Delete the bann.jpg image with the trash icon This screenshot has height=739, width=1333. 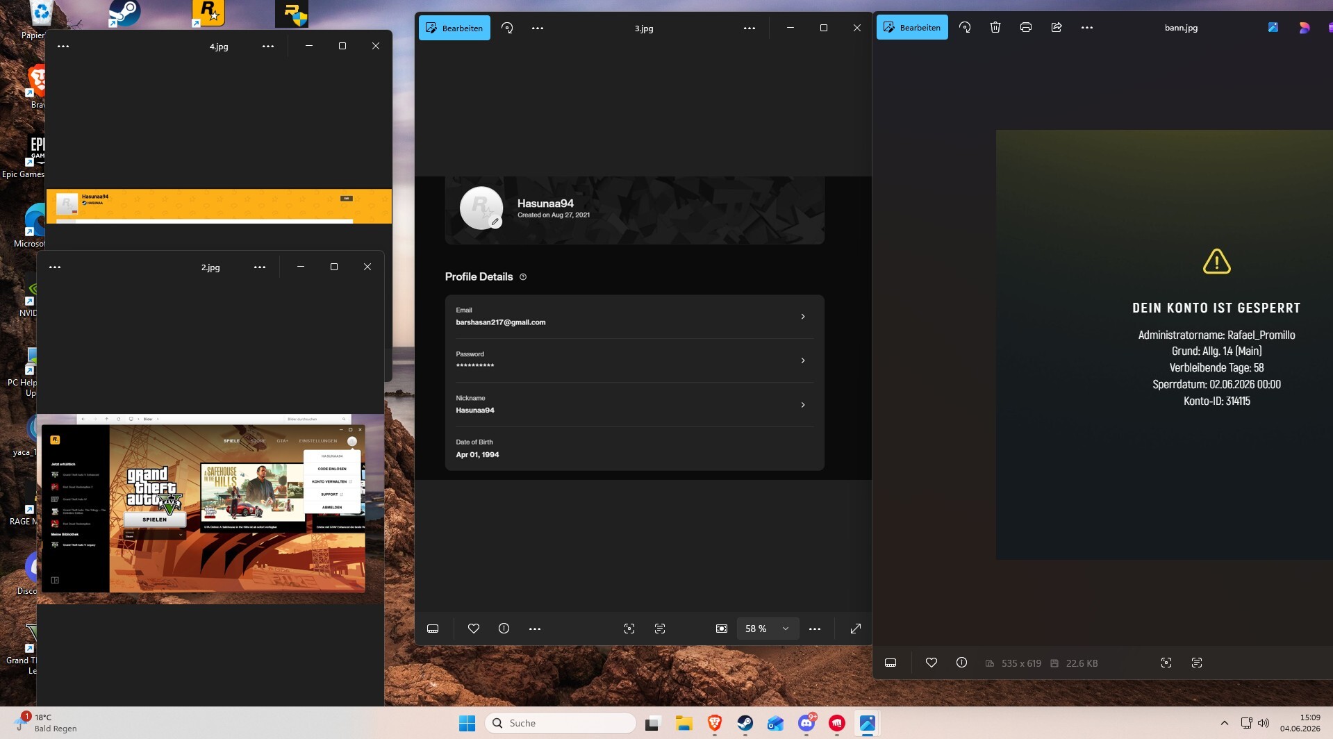(995, 27)
